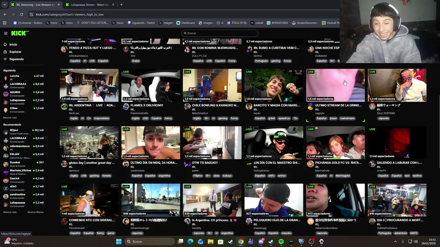The height and width of the screenshot is (247, 440).
Task: Close the LaSapaaaaa Stream tab
Action: click(x=114, y=5)
